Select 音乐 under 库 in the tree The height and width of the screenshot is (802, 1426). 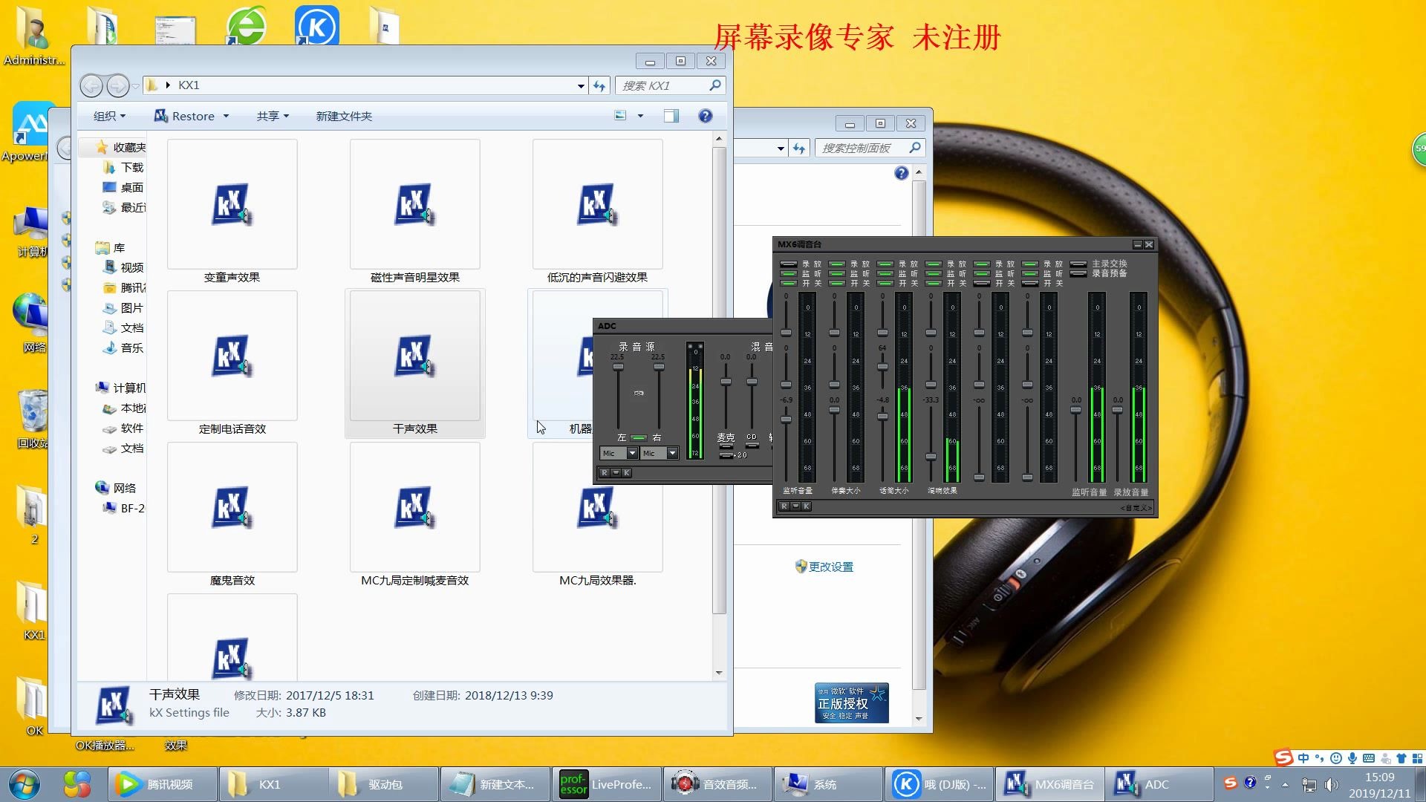(x=123, y=348)
